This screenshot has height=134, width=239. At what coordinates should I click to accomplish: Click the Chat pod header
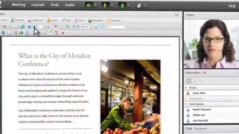click(211, 128)
